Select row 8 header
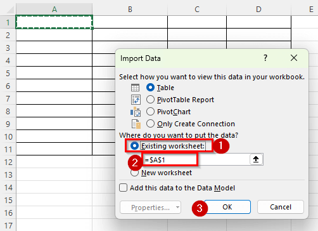318x231 pixels. [8, 111]
